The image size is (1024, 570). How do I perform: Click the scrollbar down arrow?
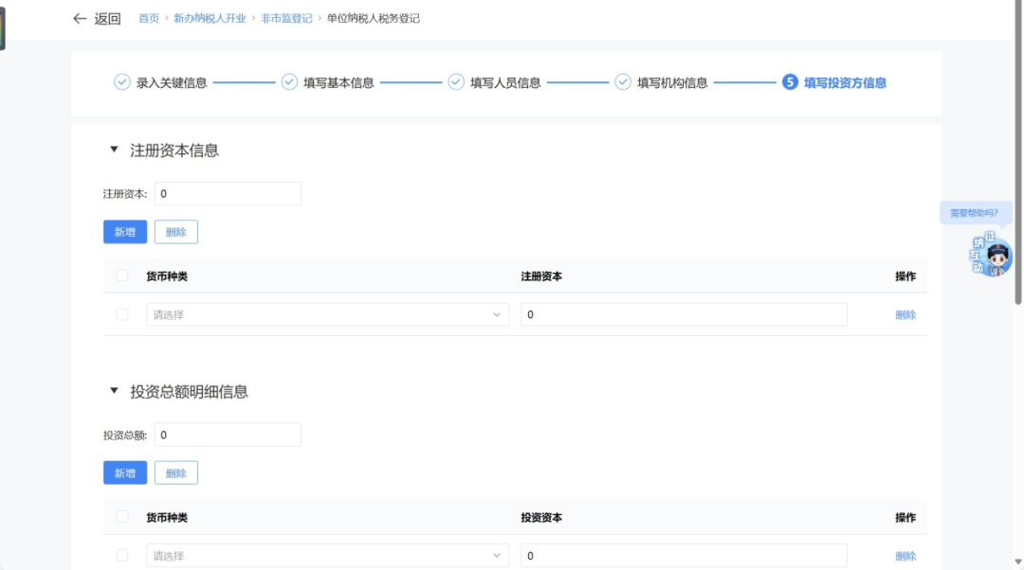click(x=1018, y=562)
